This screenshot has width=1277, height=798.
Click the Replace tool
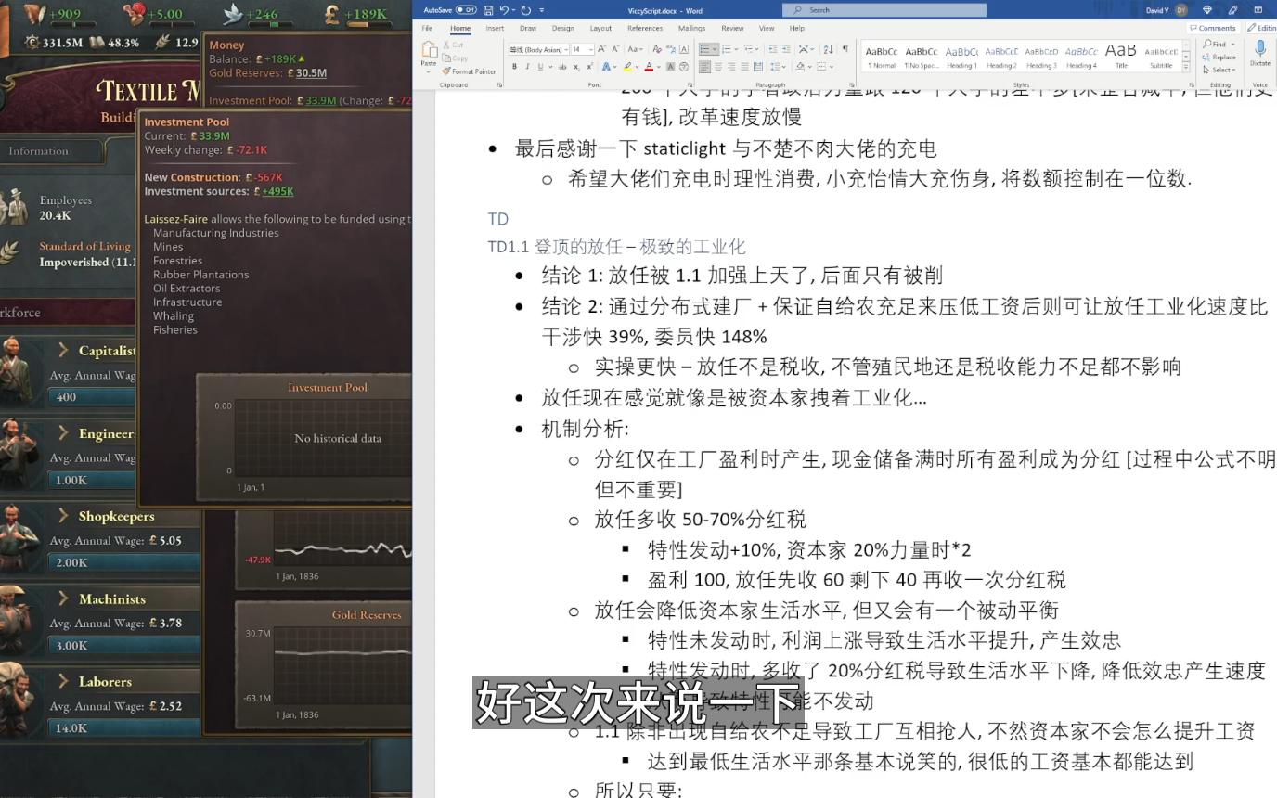point(1218,57)
